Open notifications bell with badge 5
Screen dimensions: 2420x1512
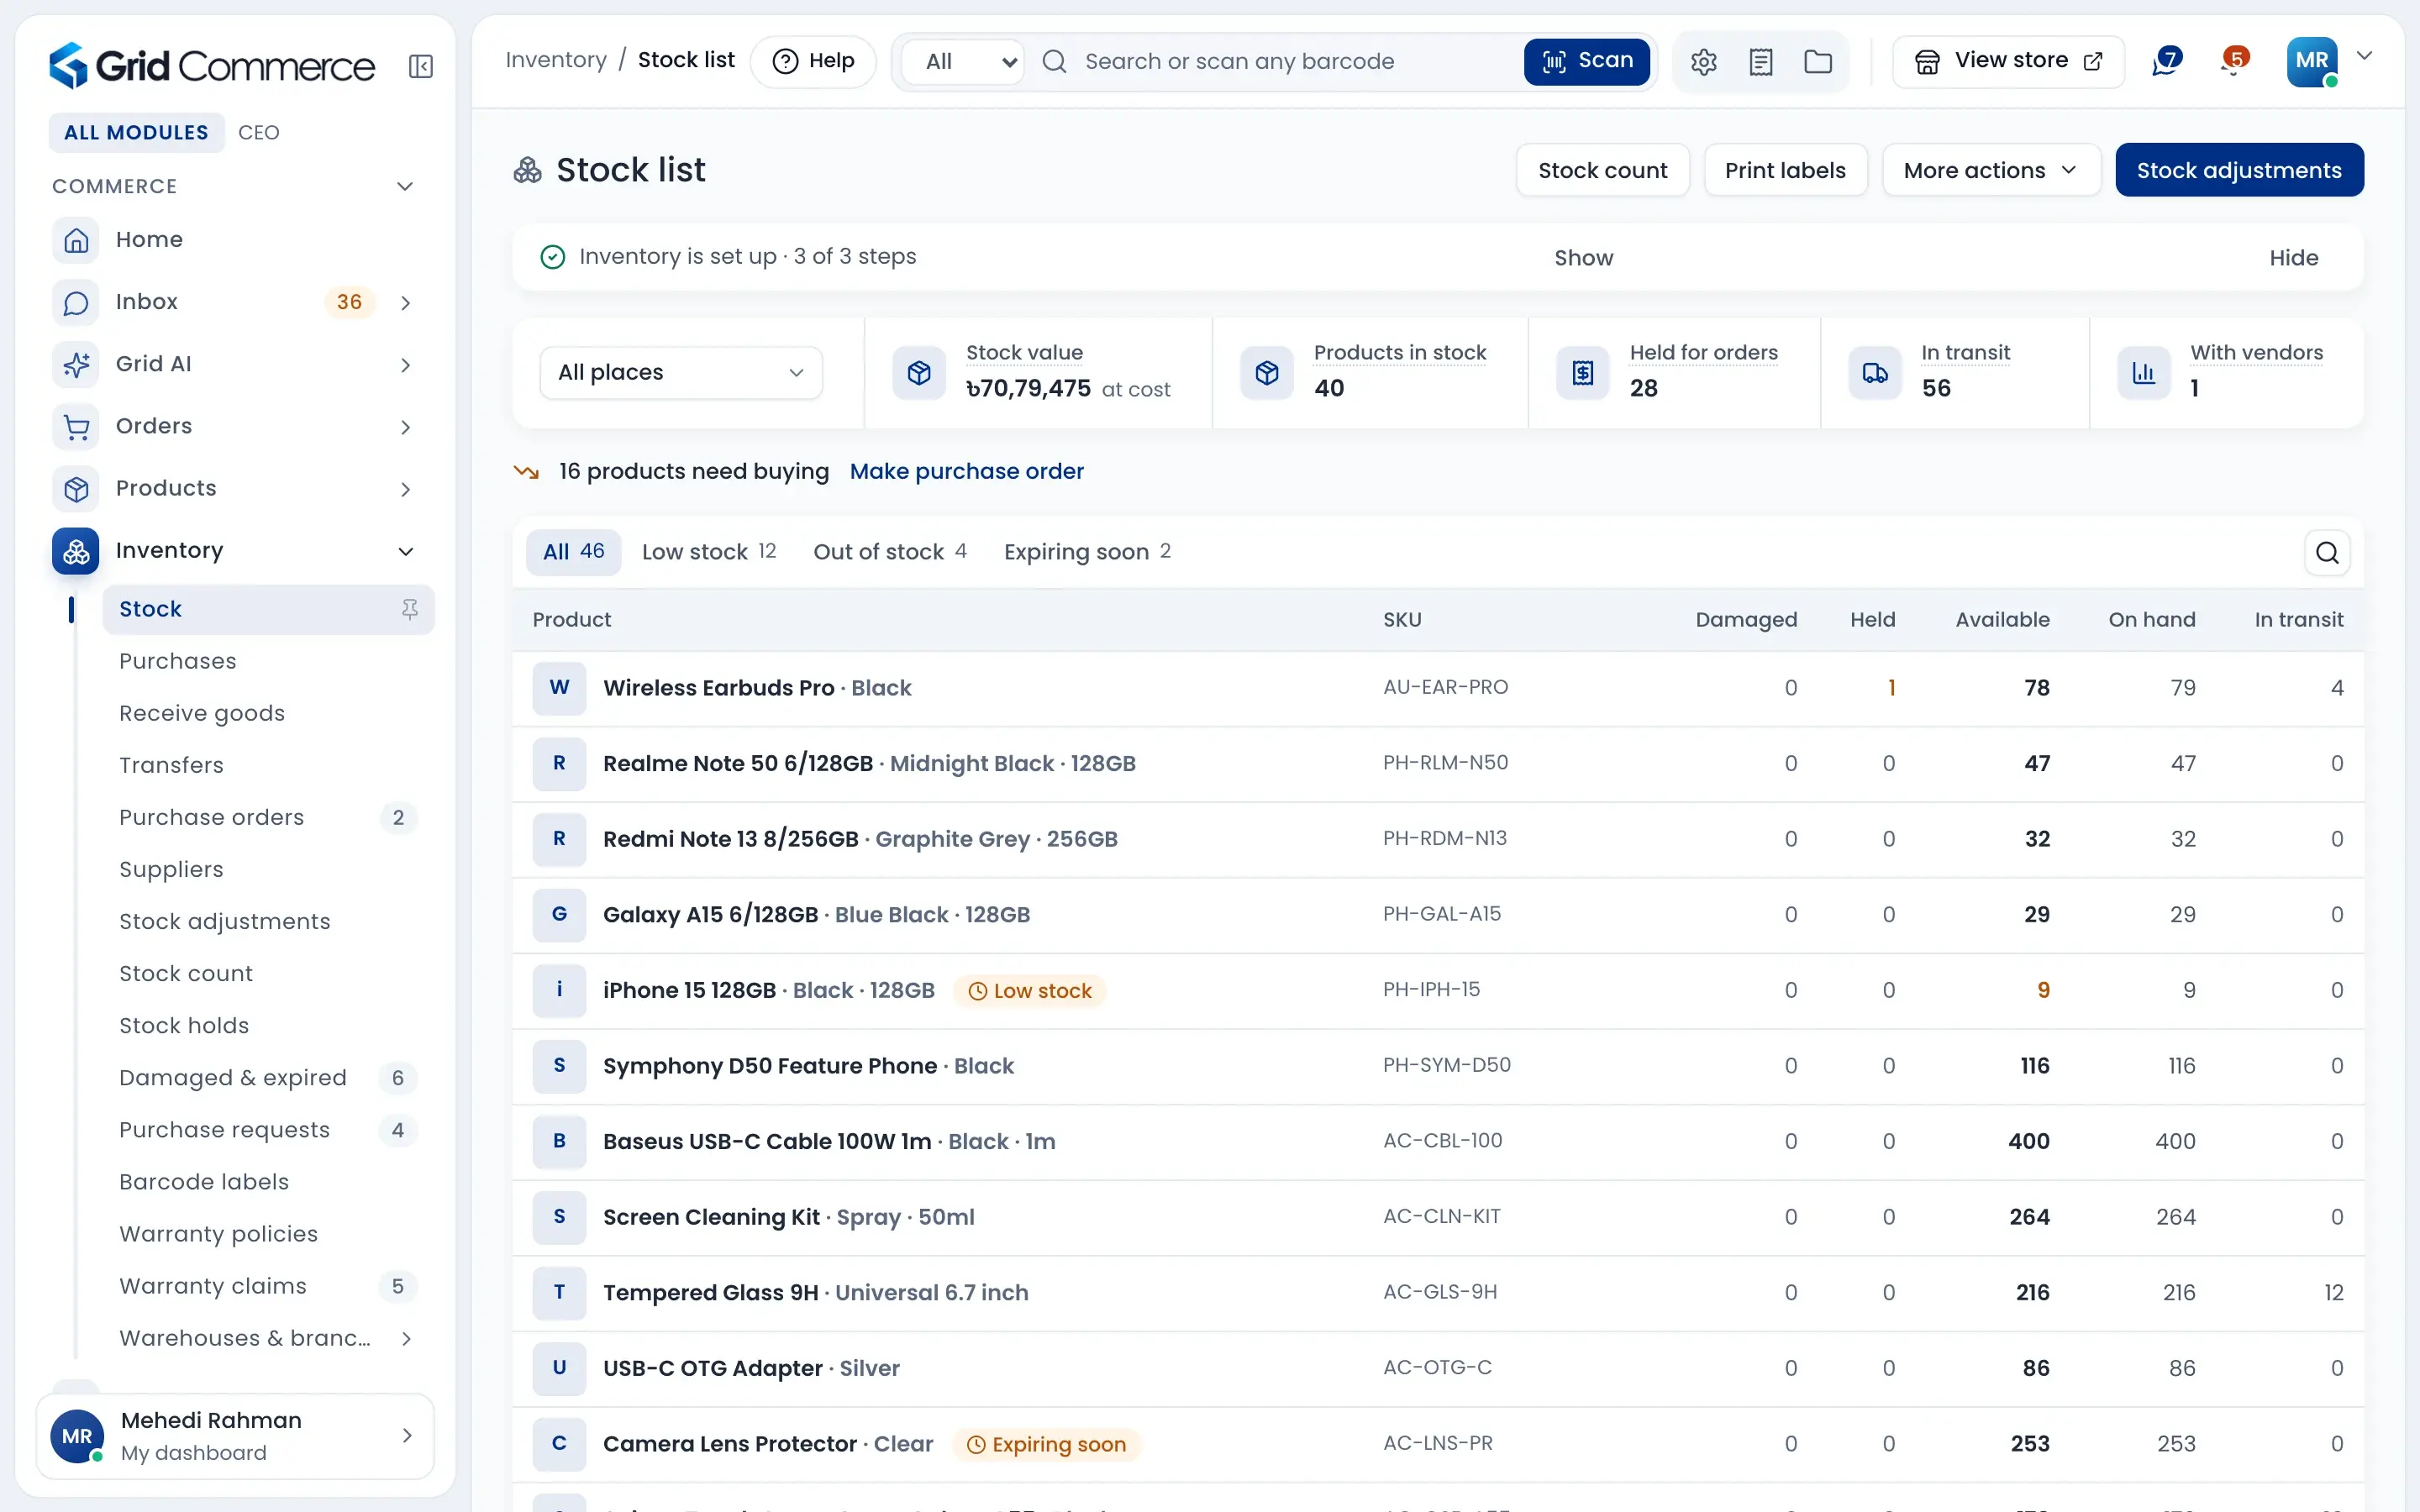coord(2234,61)
